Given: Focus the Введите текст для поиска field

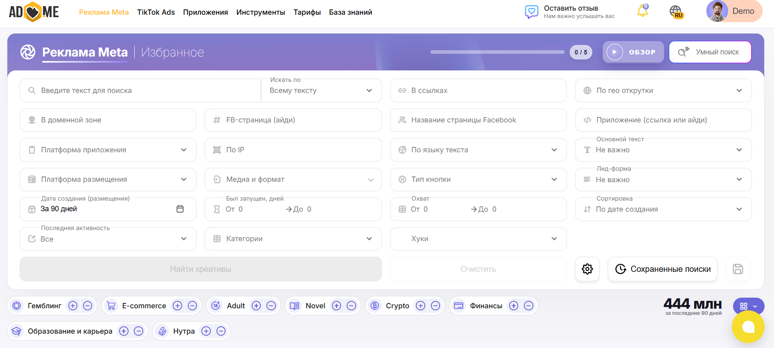Looking at the screenshot, I should [x=140, y=90].
